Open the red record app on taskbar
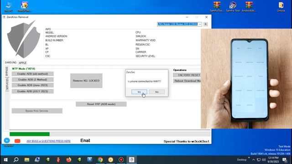The height and width of the screenshot is (164, 292). 121,160
